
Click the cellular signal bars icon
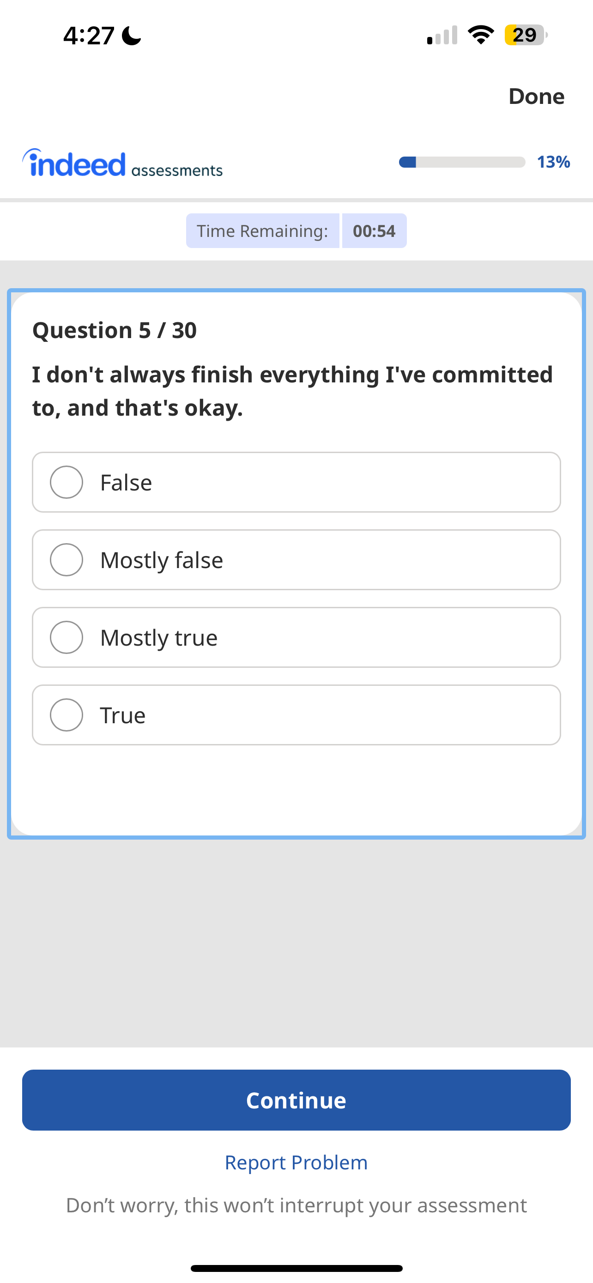(x=440, y=34)
